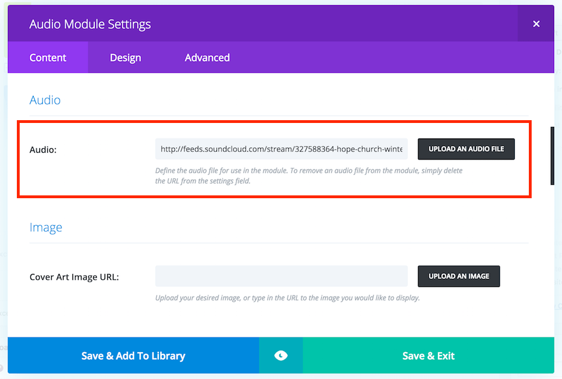Close the Audio Module Settings dialog
Viewport: 562px width, 379px height.
[536, 24]
